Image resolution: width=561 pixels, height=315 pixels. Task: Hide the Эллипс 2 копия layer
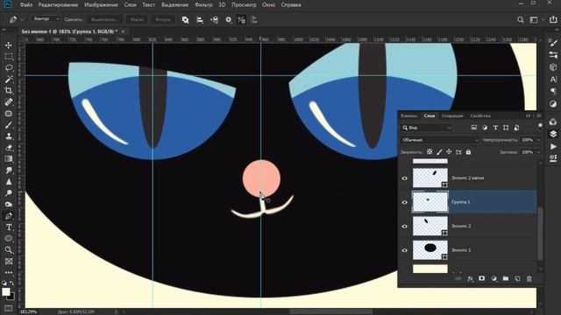405,178
